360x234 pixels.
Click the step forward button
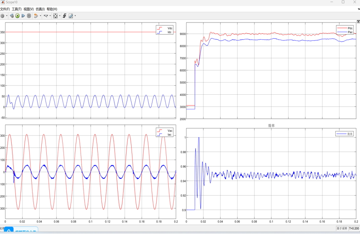pos(23,16)
